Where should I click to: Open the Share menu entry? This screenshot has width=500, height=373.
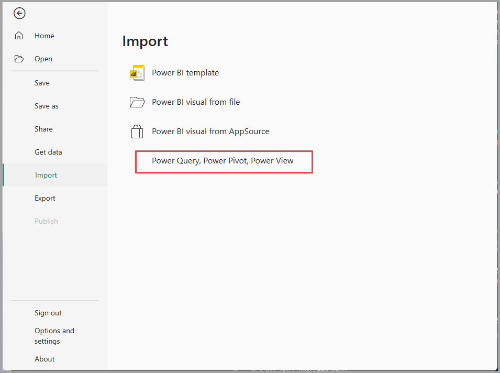[43, 129]
